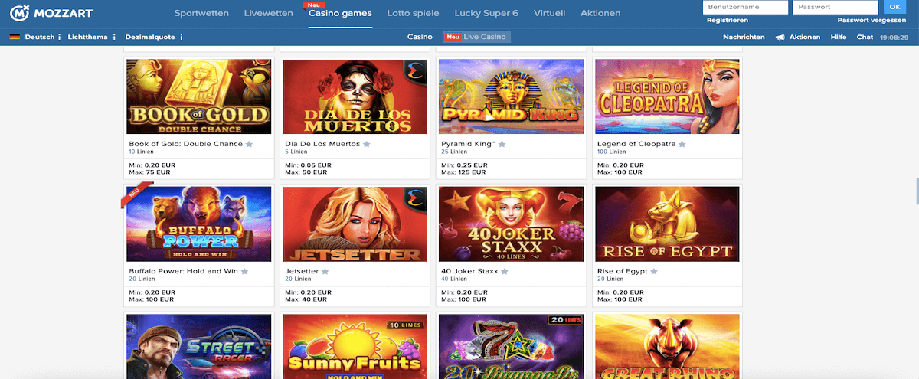Open Buffalo Power game thumbnail
919x379 pixels.
coord(198,224)
